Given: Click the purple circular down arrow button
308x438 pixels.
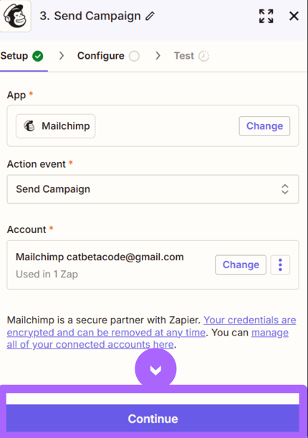Looking at the screenshot, I should click(x=155, y=369).
